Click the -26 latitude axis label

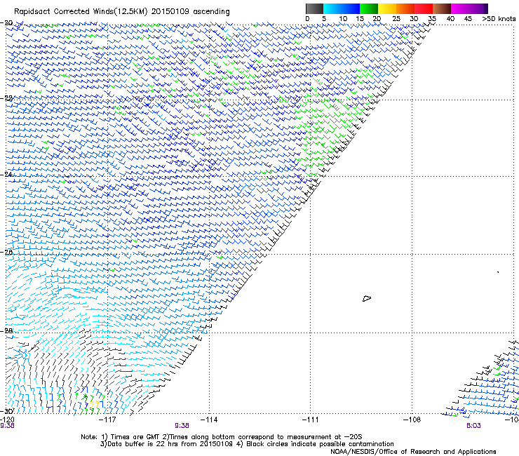(x=6, y=252)
